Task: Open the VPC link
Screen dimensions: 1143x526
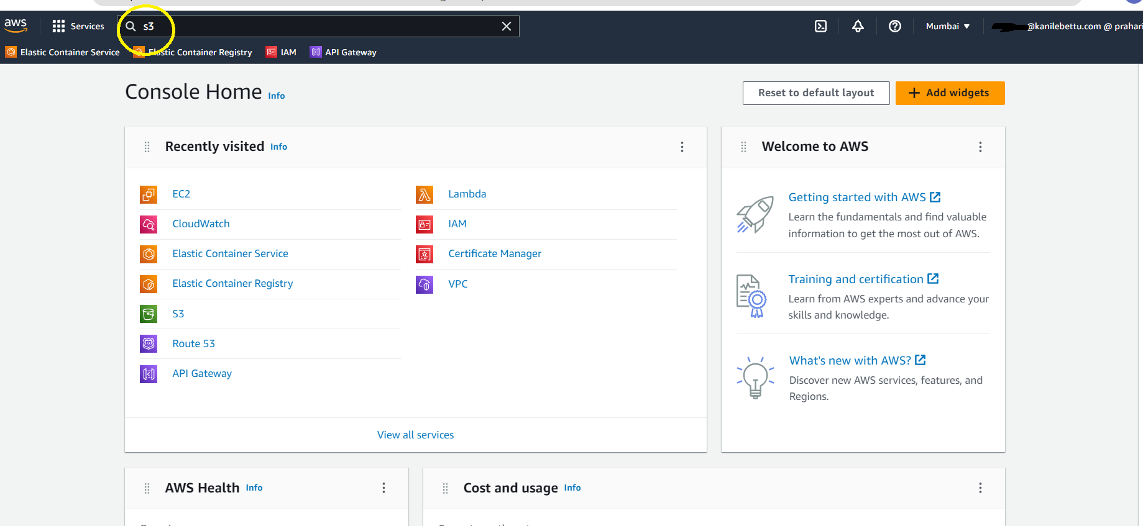Action: (458, 284)
